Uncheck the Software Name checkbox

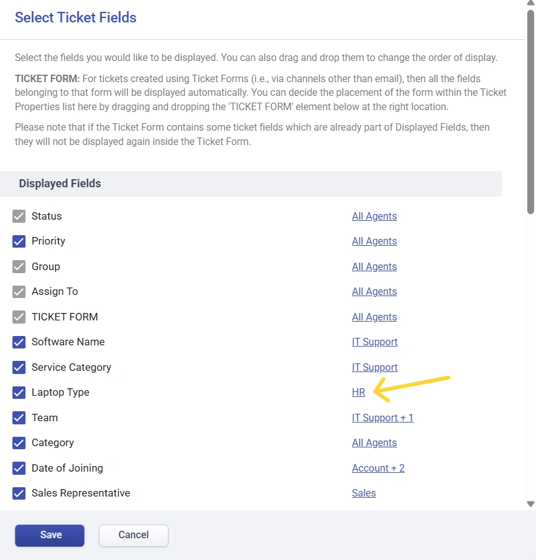click(19, 342)
